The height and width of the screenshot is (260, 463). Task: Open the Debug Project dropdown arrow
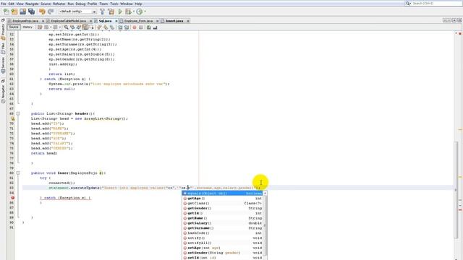tap(134, 12)
